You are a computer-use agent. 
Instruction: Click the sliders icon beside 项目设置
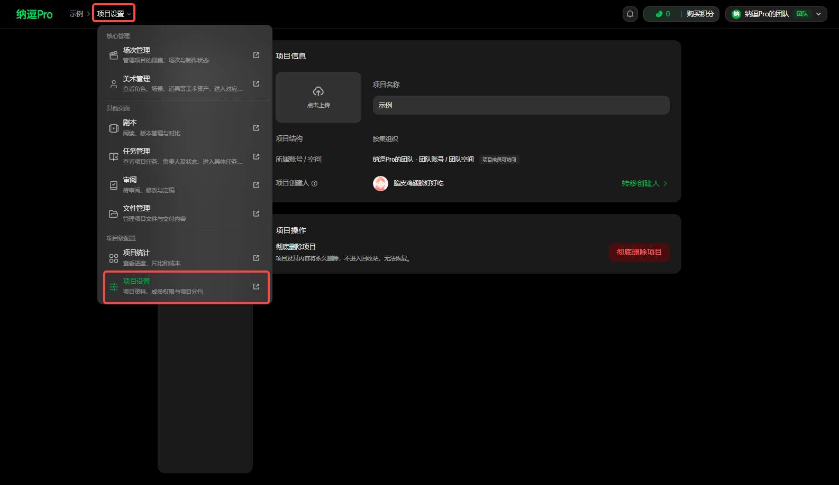click(113, 286)
